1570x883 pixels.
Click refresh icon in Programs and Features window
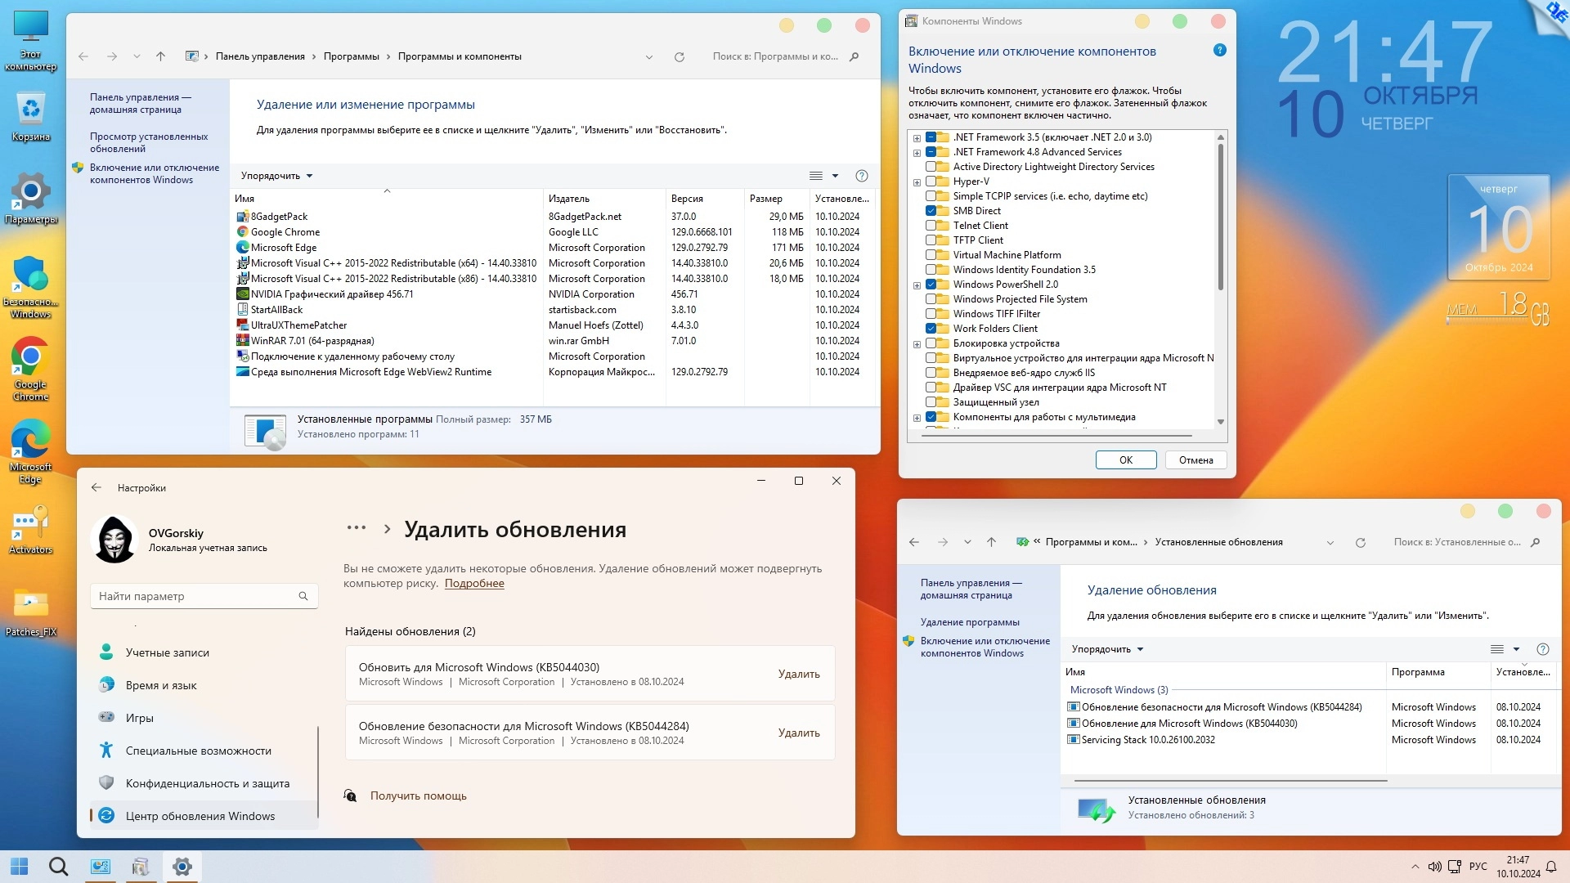[x=679, y=57]
